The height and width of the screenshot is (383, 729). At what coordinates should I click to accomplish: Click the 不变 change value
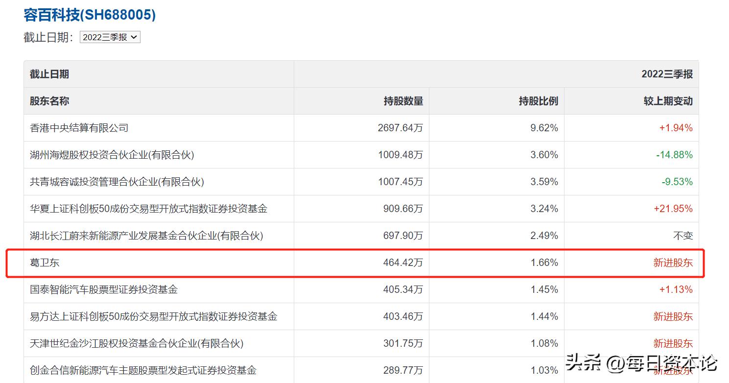(x=683, y=236)
